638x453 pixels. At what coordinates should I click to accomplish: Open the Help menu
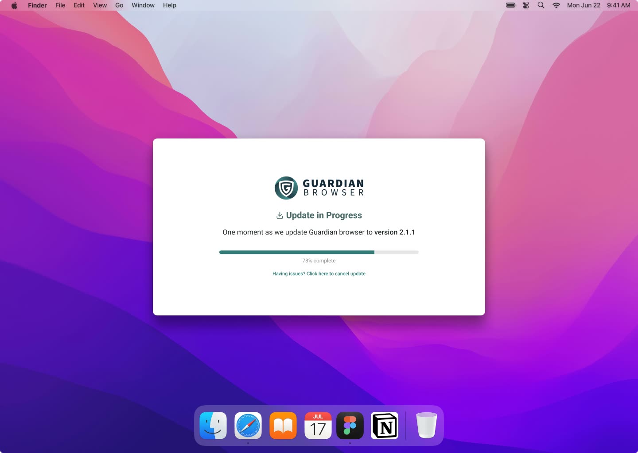(170, 5)
